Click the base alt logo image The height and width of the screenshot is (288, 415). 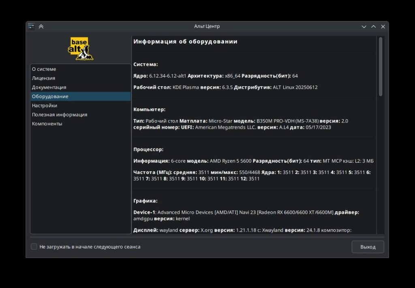81,49
